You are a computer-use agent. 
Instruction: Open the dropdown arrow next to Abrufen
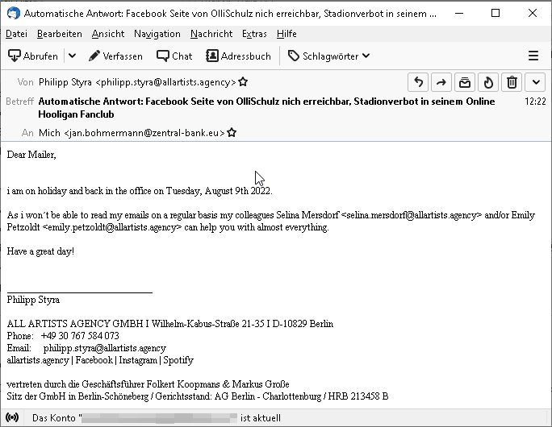tap(72, 56)
